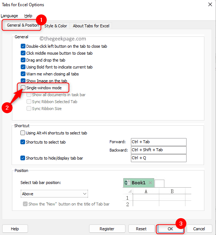Close the Tabs for Excel Options dialog
The height and width of the screenshot is (235, 216).
tap(210, 4)
